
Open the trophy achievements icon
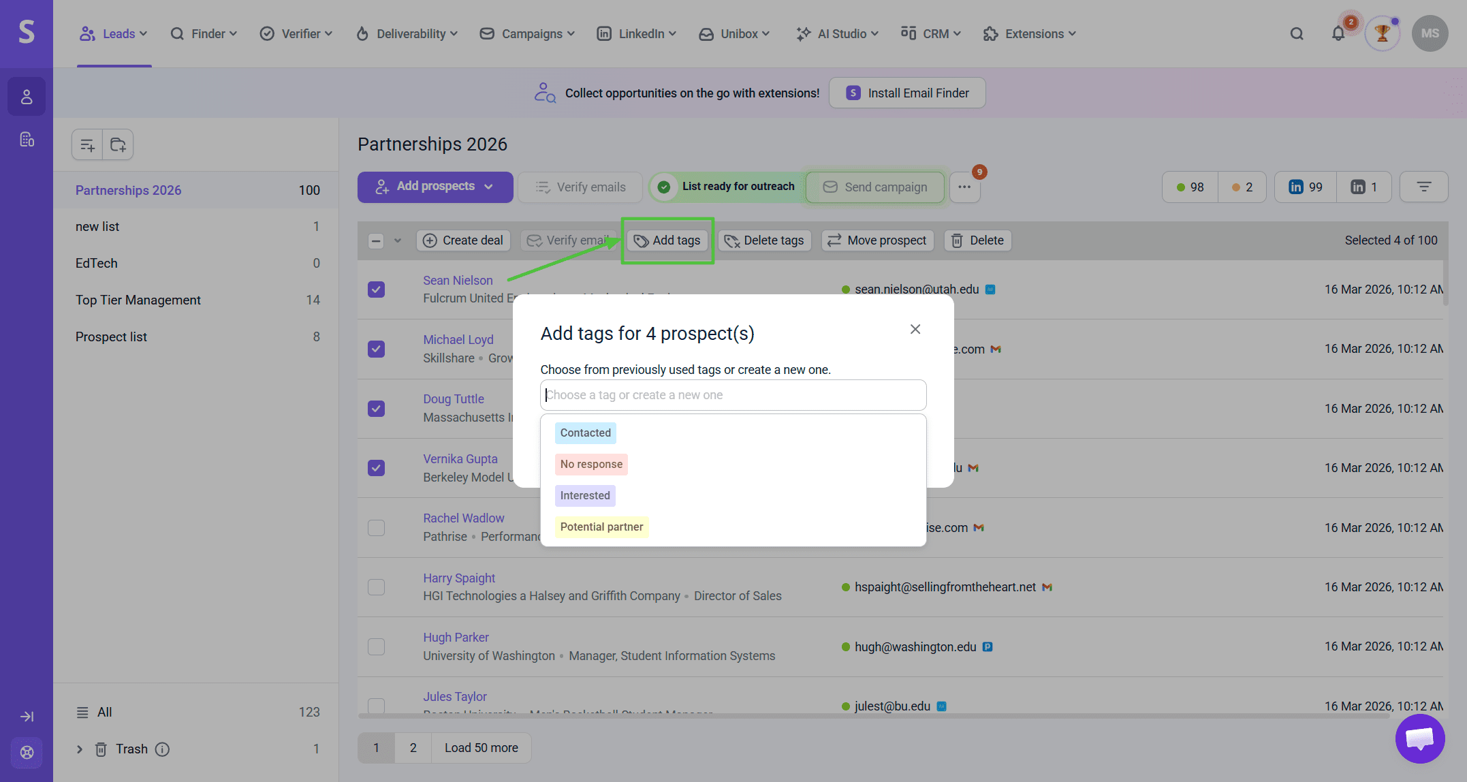coord(1382,33)
